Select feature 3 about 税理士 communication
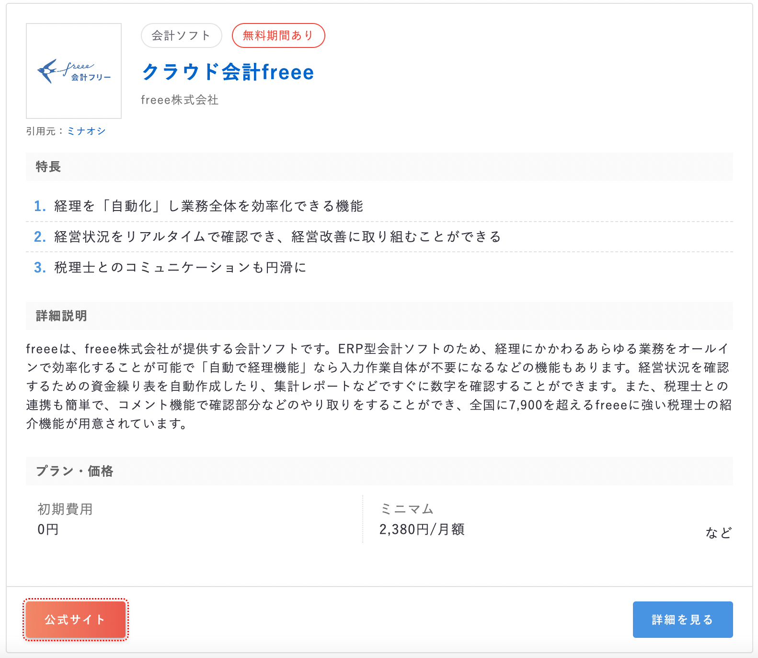This screenshot has height=658, width=758. click(x=180, y=267)
